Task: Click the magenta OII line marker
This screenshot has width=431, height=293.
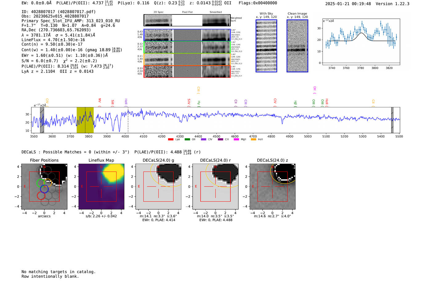Action: 314,89
